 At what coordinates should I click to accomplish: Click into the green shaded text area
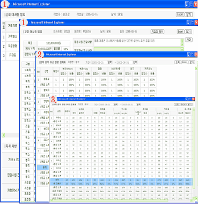click(137, 49)
